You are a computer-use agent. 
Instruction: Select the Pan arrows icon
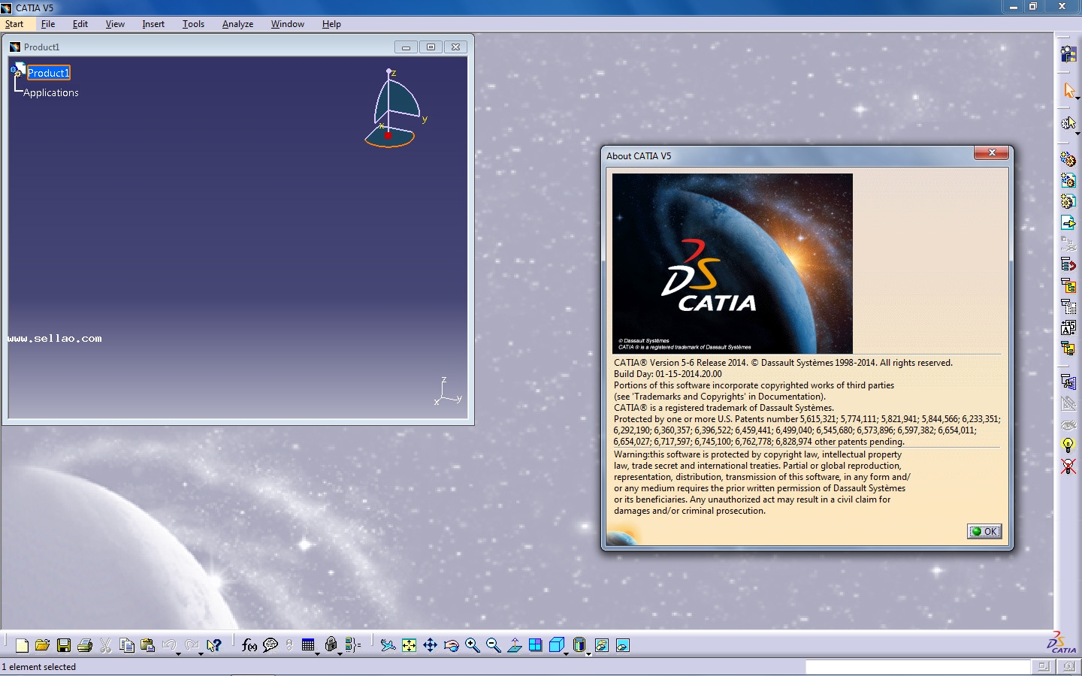430,645
